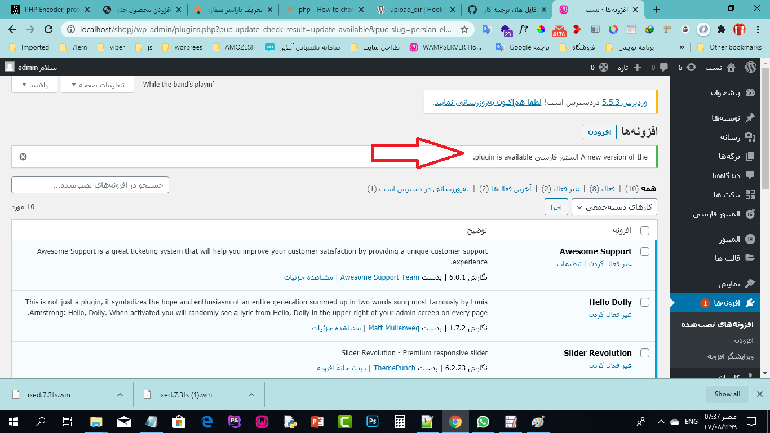Open PowerPoint from the taskbar
This screenshot has width=770, height=433.
[317, 421]
